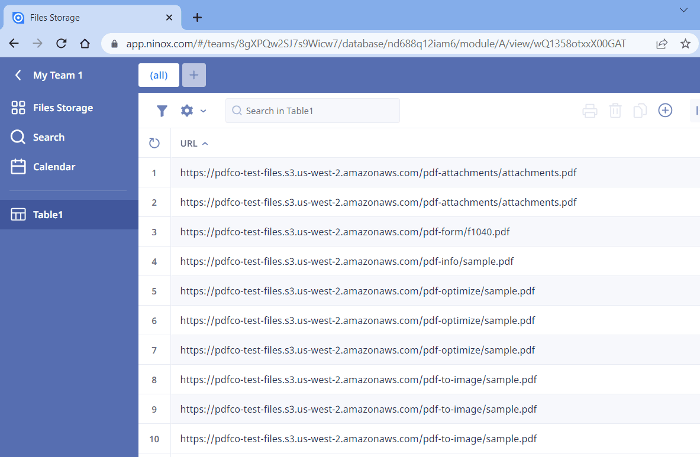The height and width of the screenshot is (457, 700).
Task: Select row 3 f1040.pdf URL
Action: pyautogui.click(x=344, y=232)
